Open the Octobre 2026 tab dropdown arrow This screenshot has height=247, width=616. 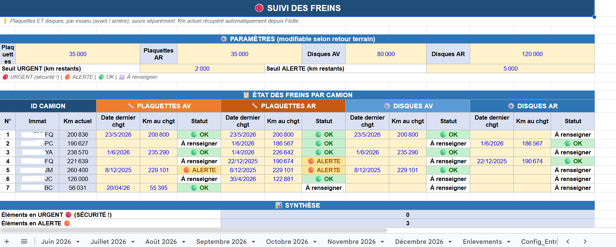click(x=315, y=242)
